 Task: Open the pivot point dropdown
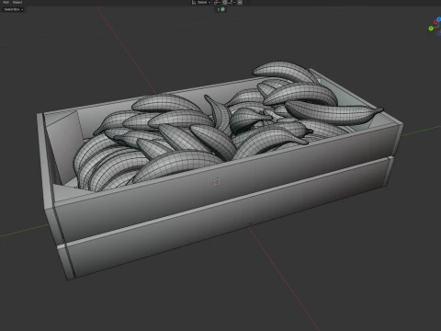(217, 3)
